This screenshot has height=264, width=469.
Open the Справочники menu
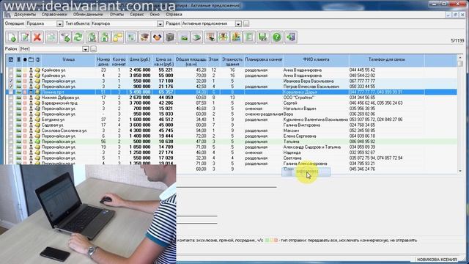tap(54, 15)
